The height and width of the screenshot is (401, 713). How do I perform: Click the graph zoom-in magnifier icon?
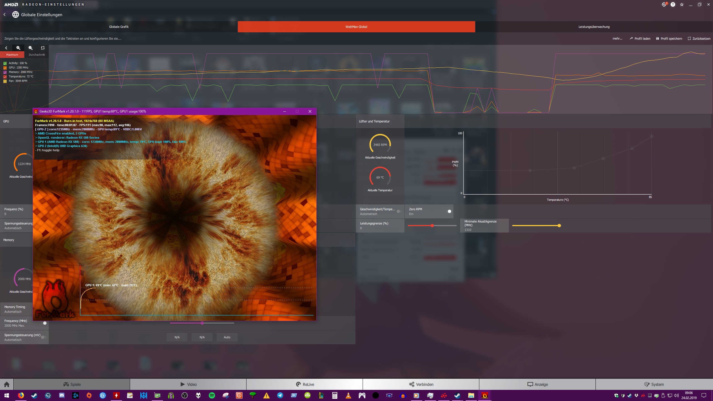click(x=18, y=48)
